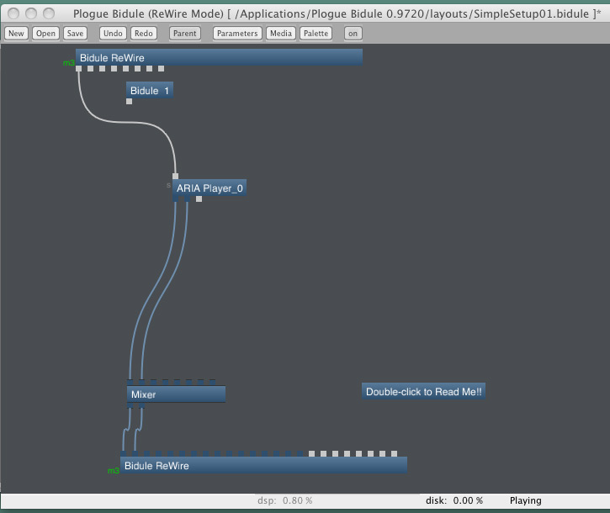Viewport: 610px width, 513px height.
Task: Click the New toolbar button
Action: (16, 34)
